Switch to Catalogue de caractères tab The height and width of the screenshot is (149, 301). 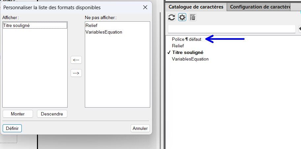[x=196, y=7]
